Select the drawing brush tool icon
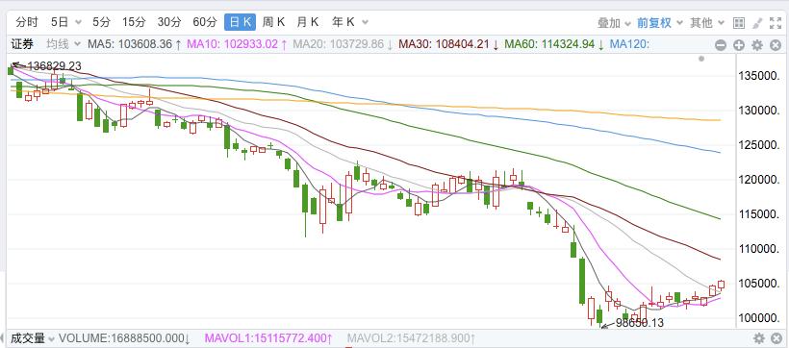Image resolution: width=789 pixels, height=348 pixels. coord(757,23)
